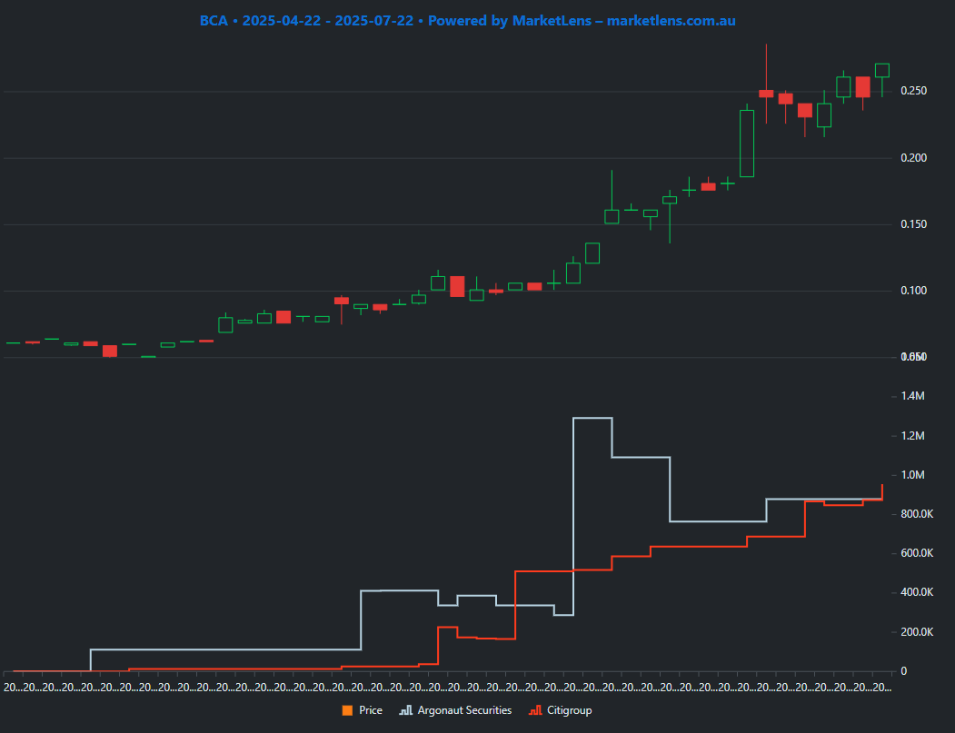
Task: Click the orange Price legend icon
Action: tap(348, 710)
